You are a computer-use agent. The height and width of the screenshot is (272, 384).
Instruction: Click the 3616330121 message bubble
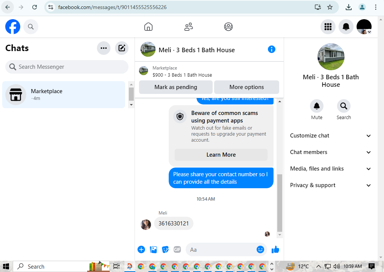[174, 223]
